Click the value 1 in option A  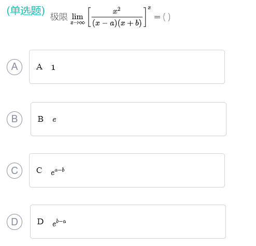(53, 67)
